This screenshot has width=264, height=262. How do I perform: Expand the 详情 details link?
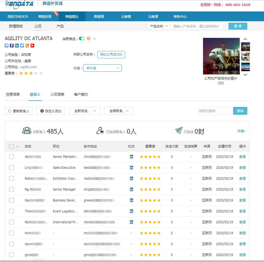click(241, 131)
